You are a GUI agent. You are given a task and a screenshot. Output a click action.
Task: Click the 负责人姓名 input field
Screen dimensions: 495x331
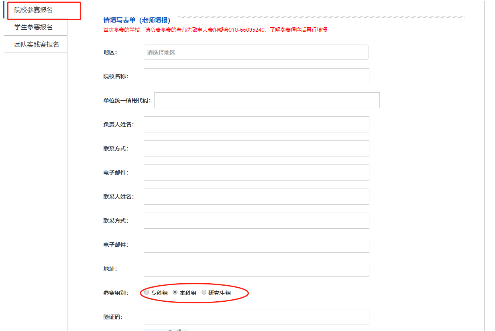[256, 124]
